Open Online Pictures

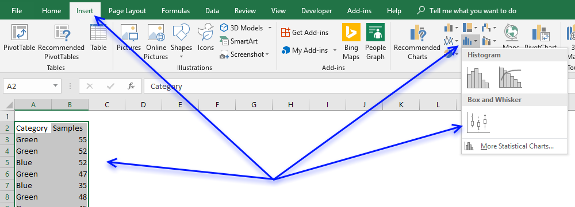tap(156, 42)
